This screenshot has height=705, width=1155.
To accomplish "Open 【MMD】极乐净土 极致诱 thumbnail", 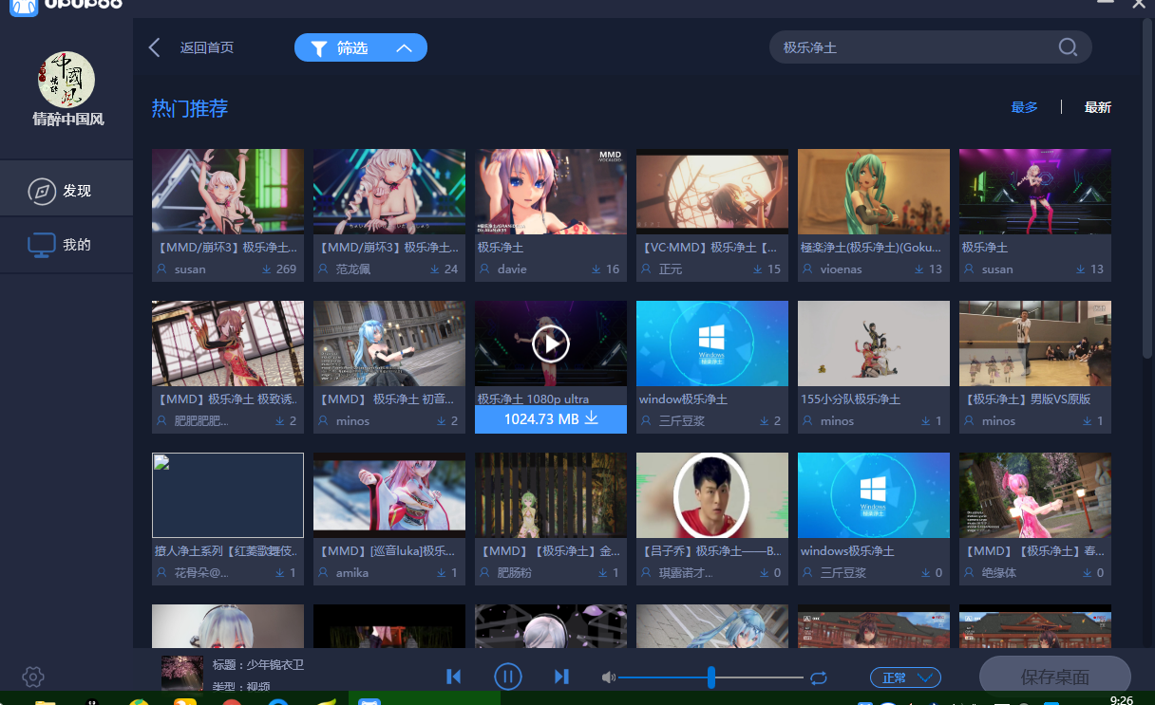I will point(228,343).
